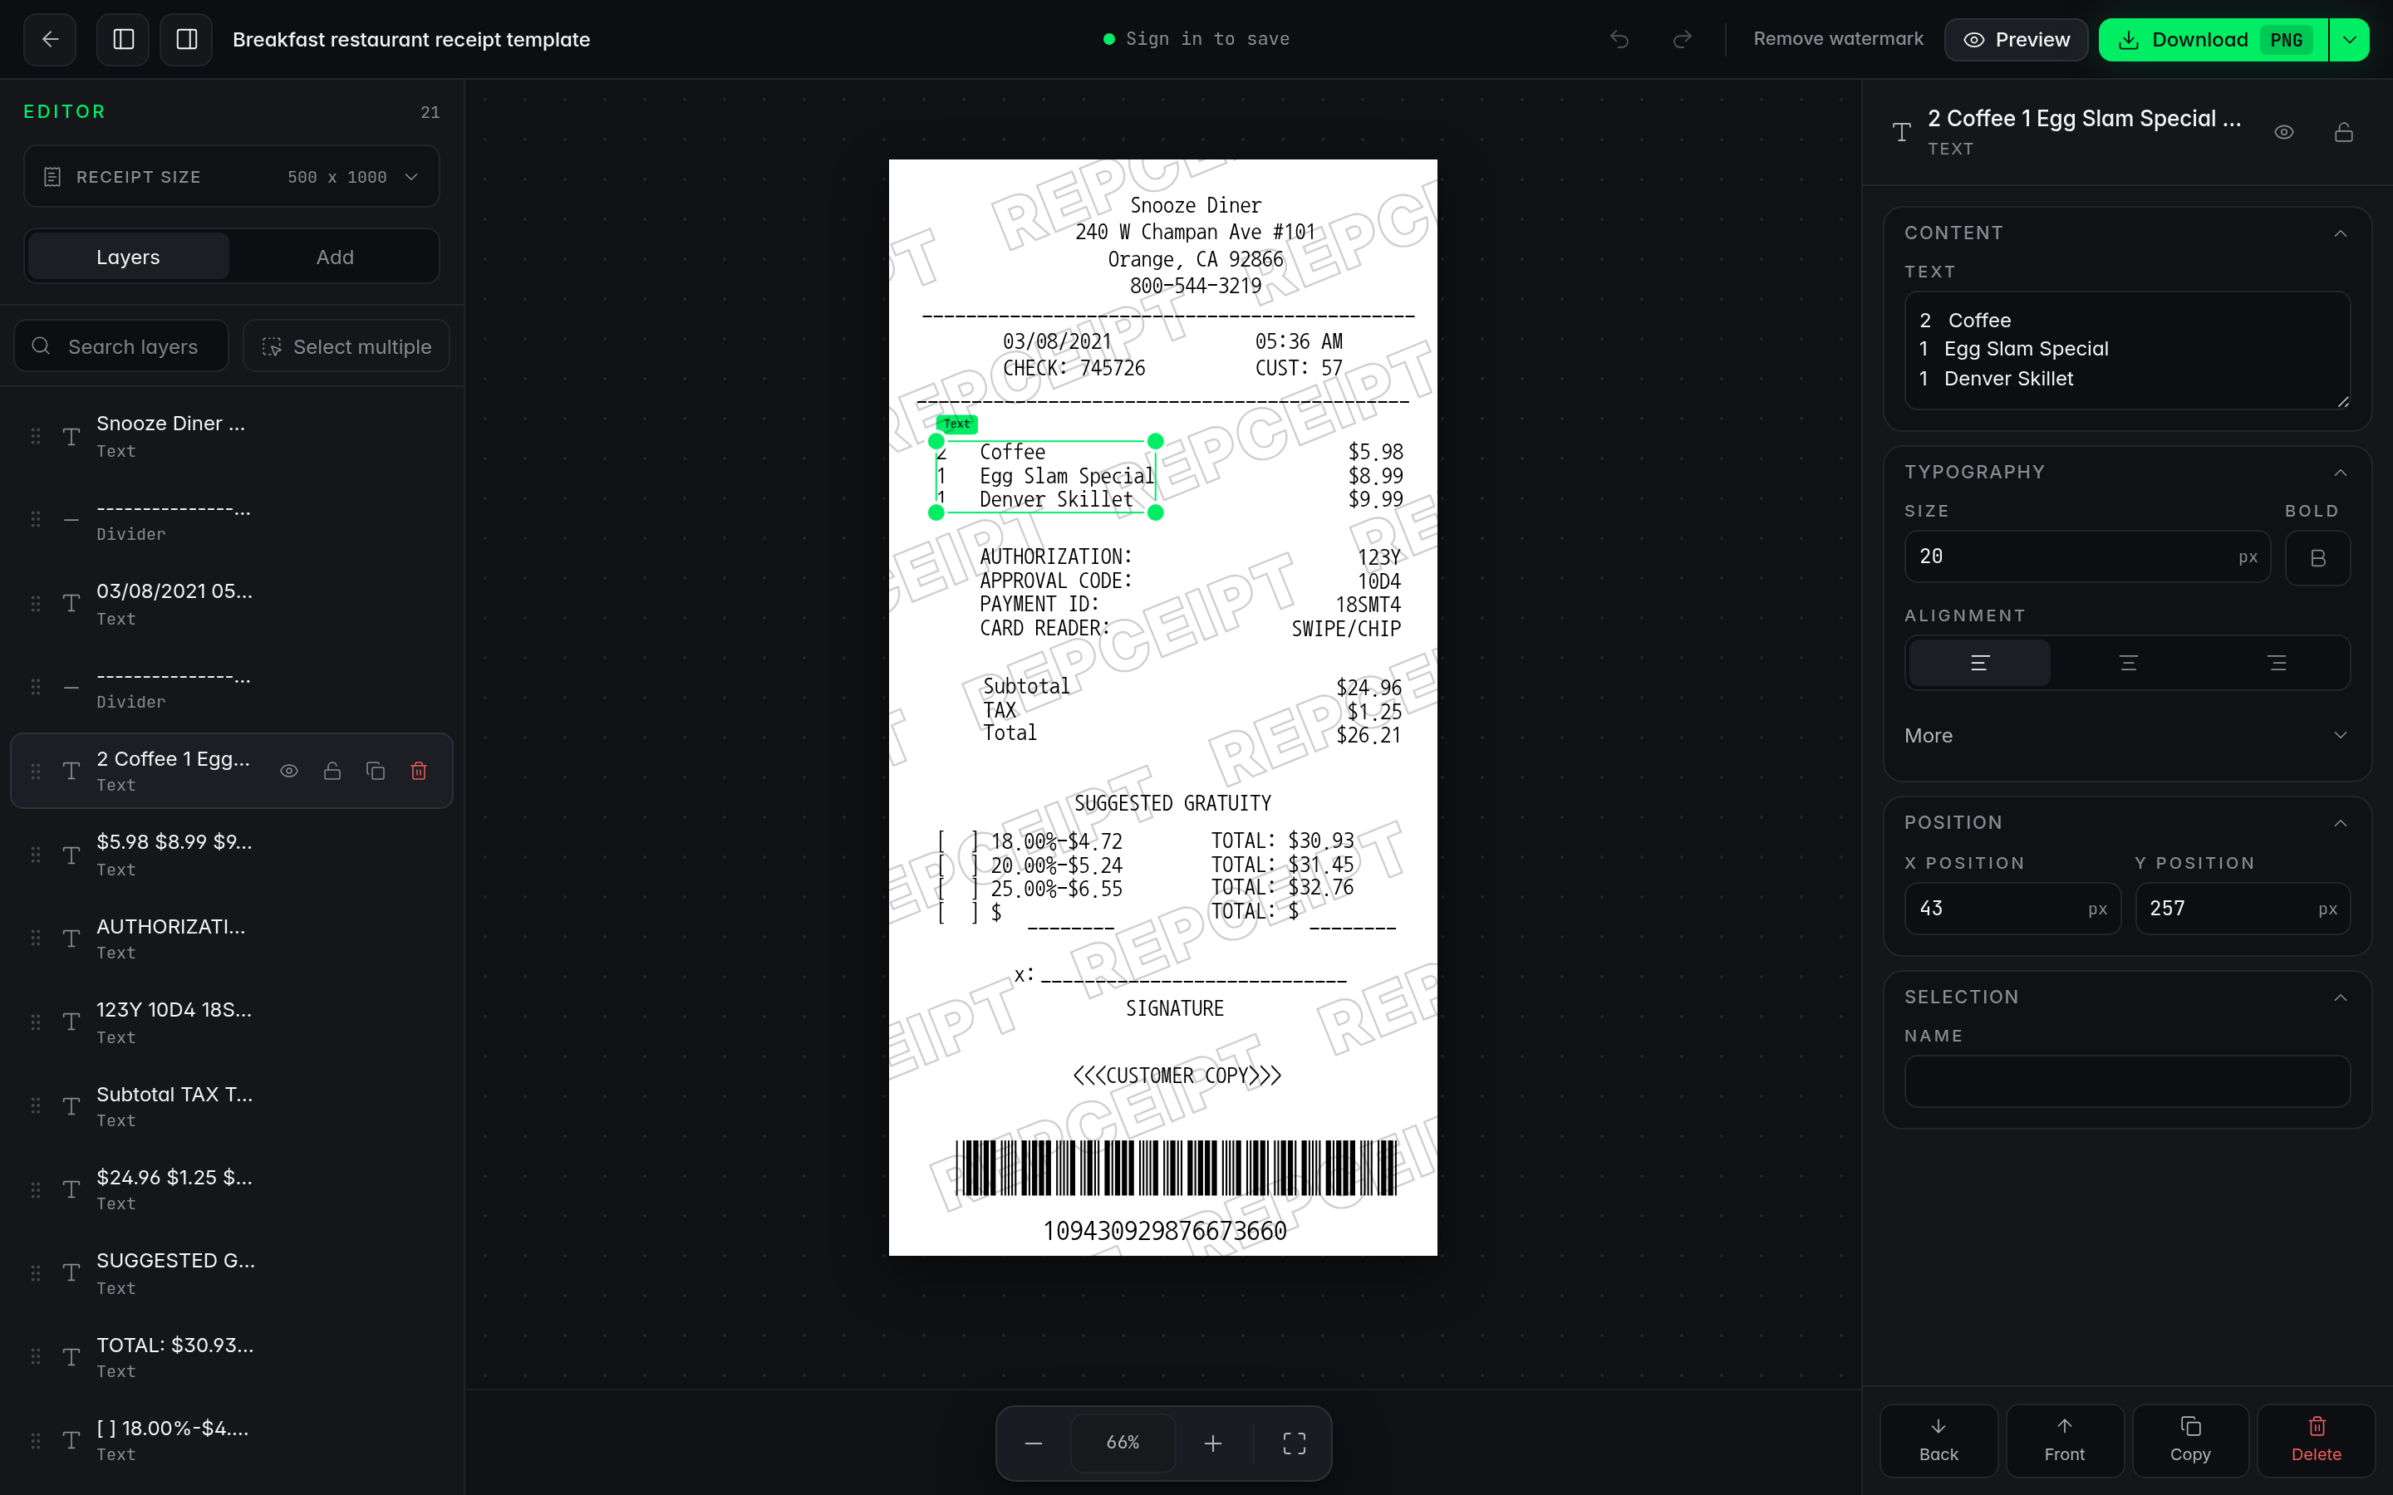Switch to the Add tab
Screen dimensions: 2393x1495
(335, 257)
